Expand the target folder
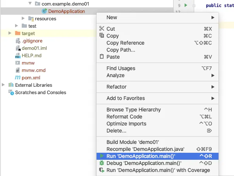 tap(10, 33)
